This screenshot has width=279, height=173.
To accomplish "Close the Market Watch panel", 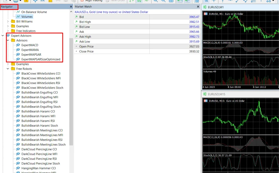I will tap(198, 7).
